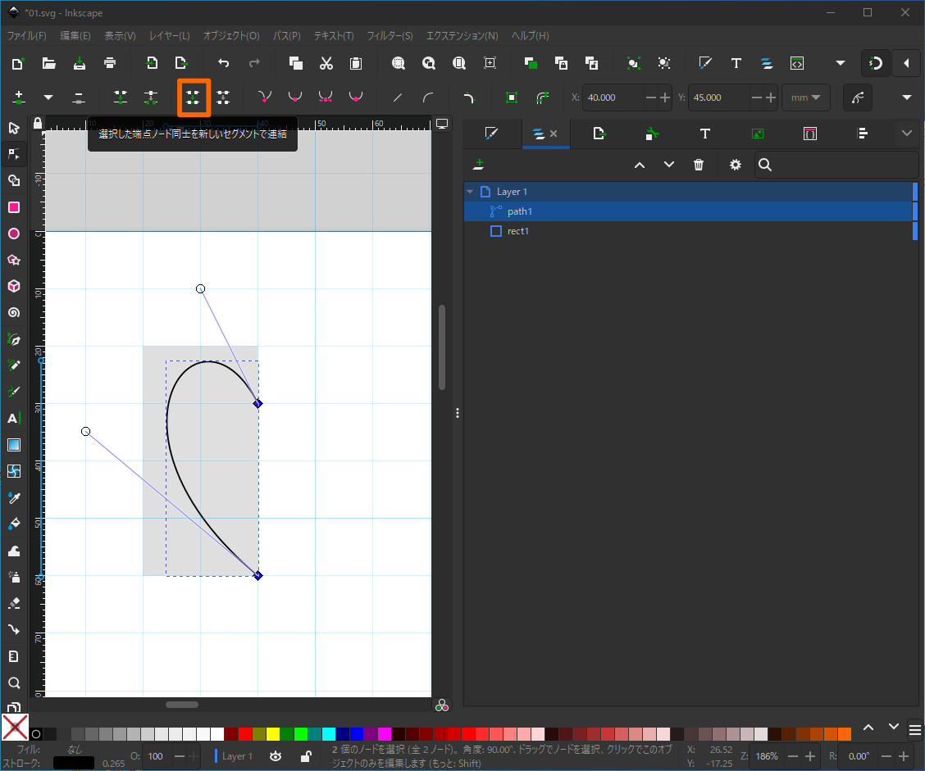
Task: Select the 3D box tool
Action: [x=14, y=287]
